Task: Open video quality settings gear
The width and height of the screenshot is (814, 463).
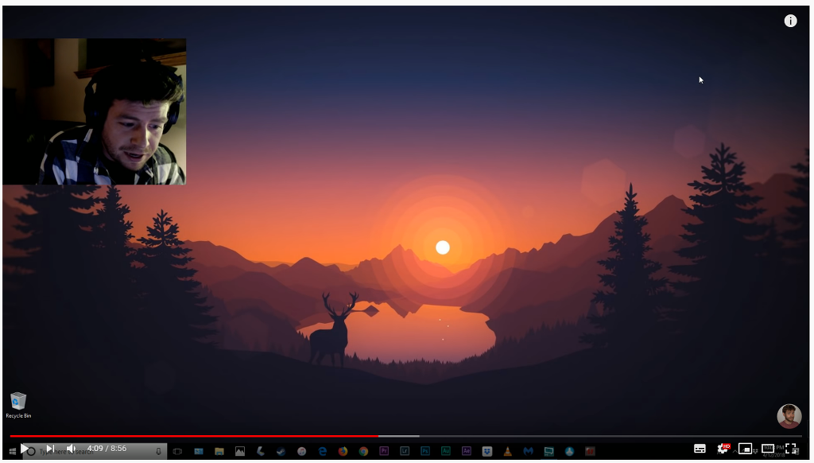Action: 723,449
